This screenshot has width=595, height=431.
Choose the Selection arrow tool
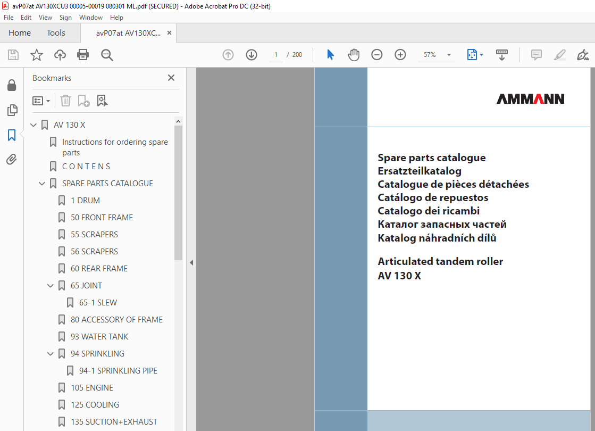[331, 55]
